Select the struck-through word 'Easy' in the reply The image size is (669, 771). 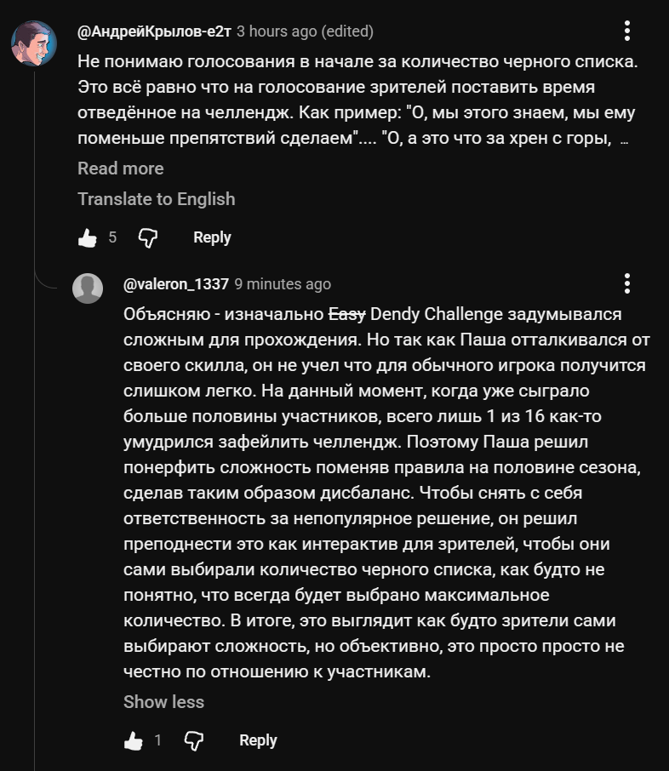pyautogui.click(x=346, y=314)
